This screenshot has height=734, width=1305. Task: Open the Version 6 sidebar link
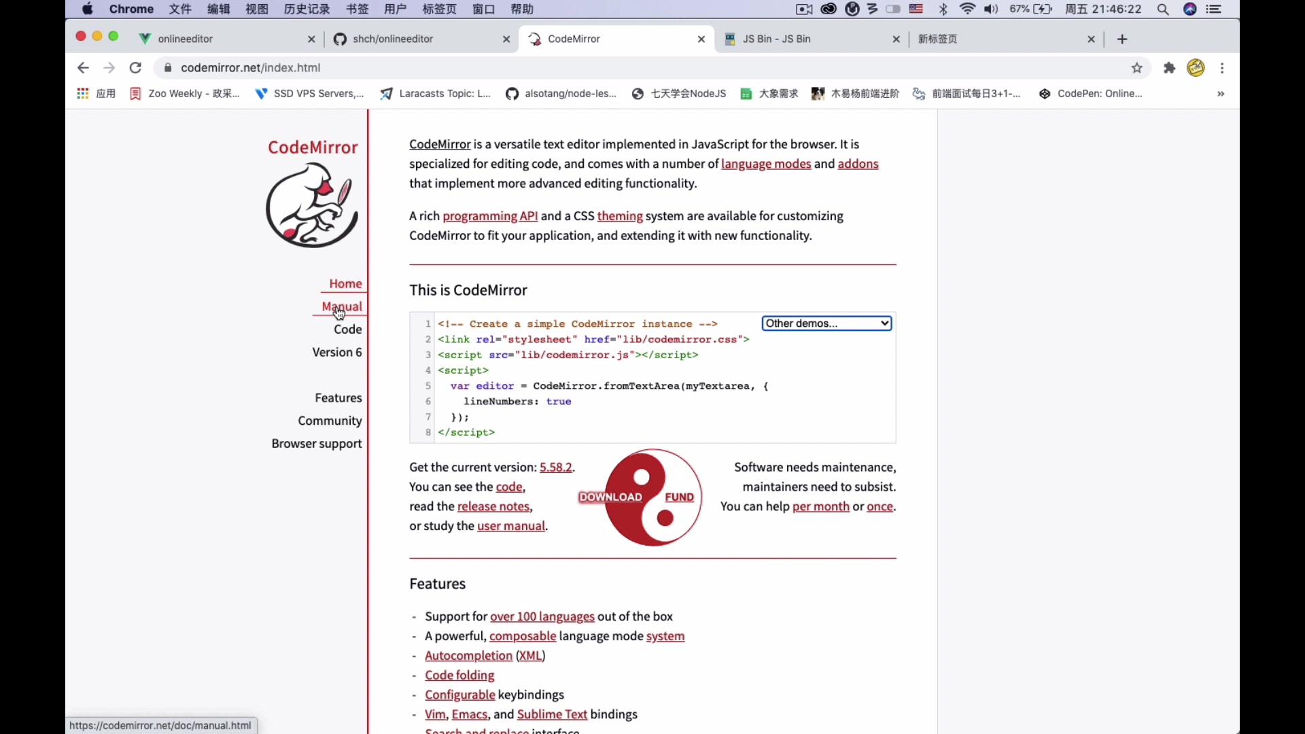[337, 353]
